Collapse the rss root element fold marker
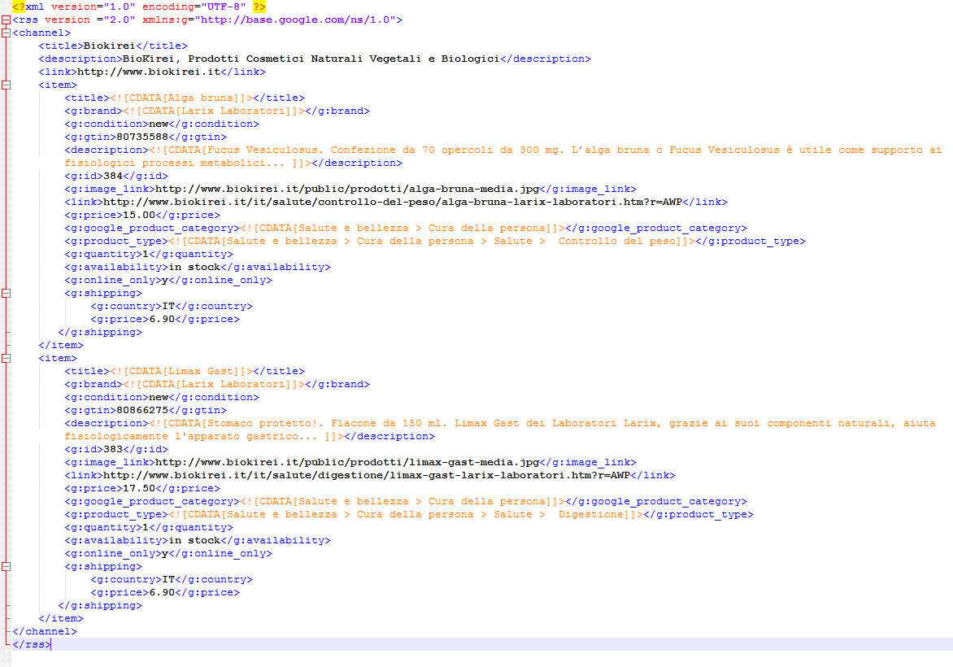 click(6, 20)
